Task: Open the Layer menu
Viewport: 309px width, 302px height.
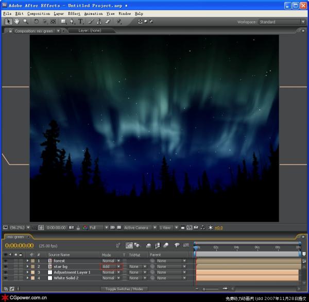Action: pyautogui.click(x=59, y=13)
